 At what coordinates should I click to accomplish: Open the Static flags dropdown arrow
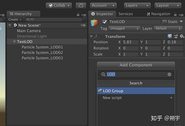pyautogui.click(x=181, y=22)
